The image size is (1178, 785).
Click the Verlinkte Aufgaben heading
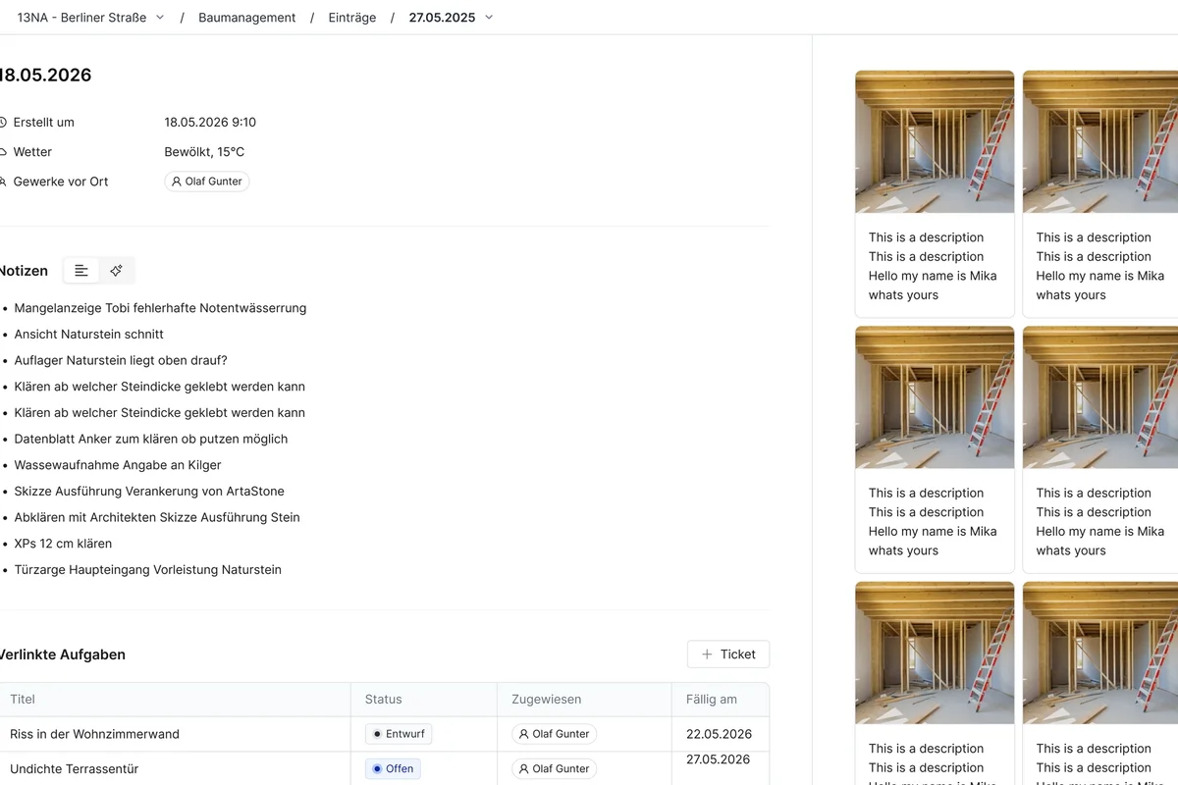[x=63, y=654]
